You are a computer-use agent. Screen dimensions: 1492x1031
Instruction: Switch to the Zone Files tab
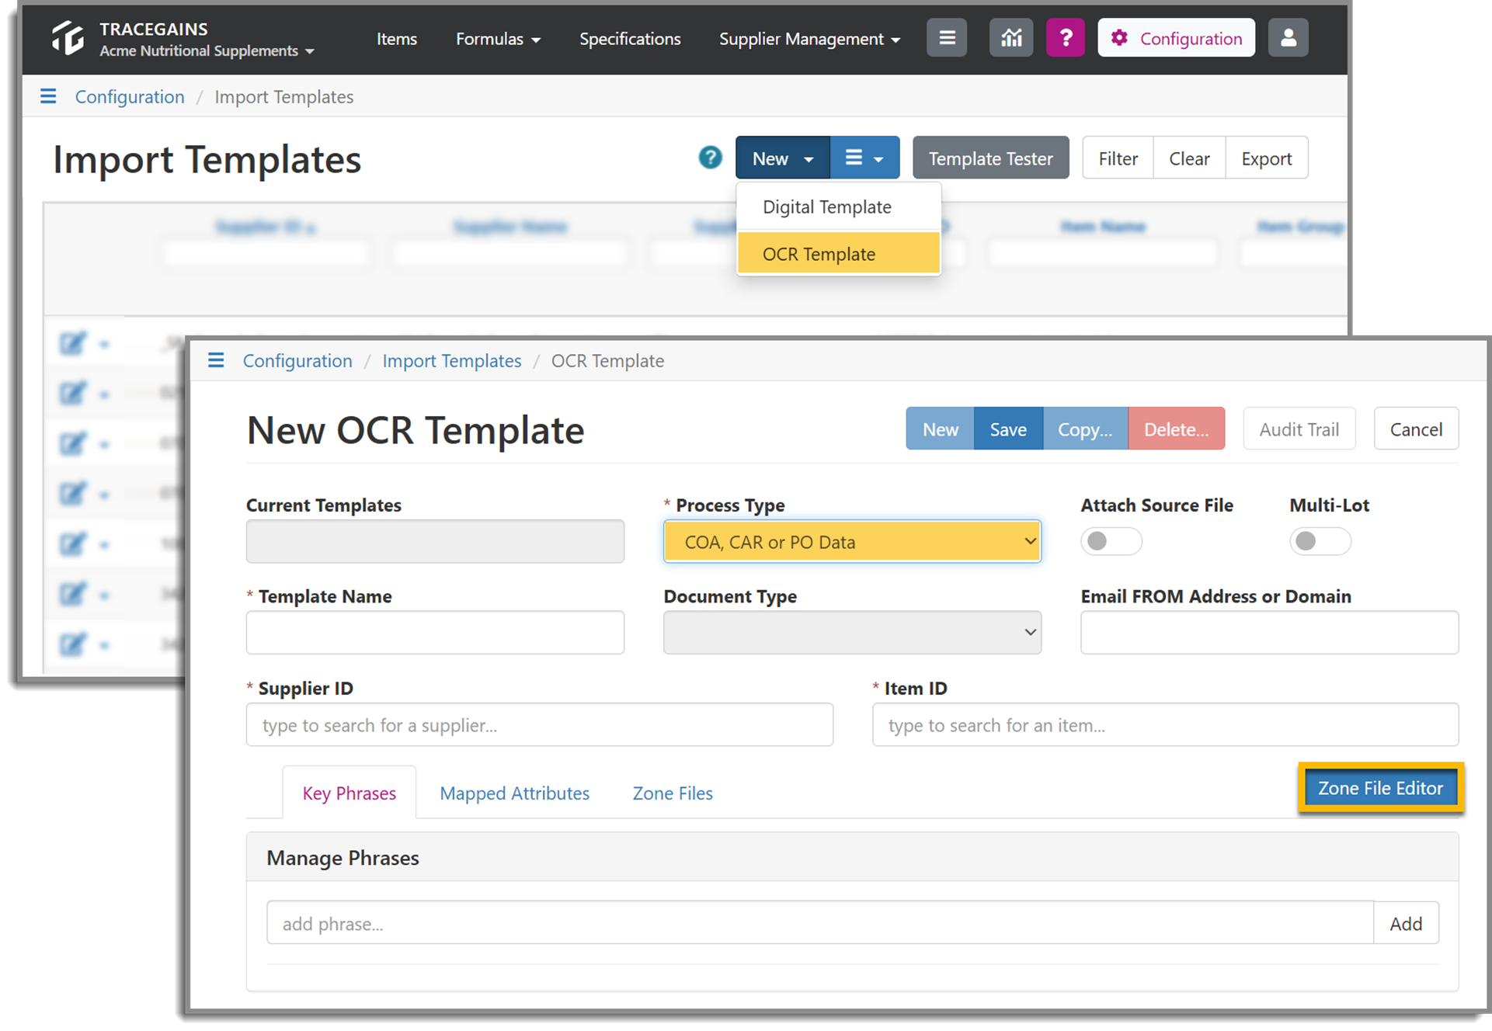point(673,793)
